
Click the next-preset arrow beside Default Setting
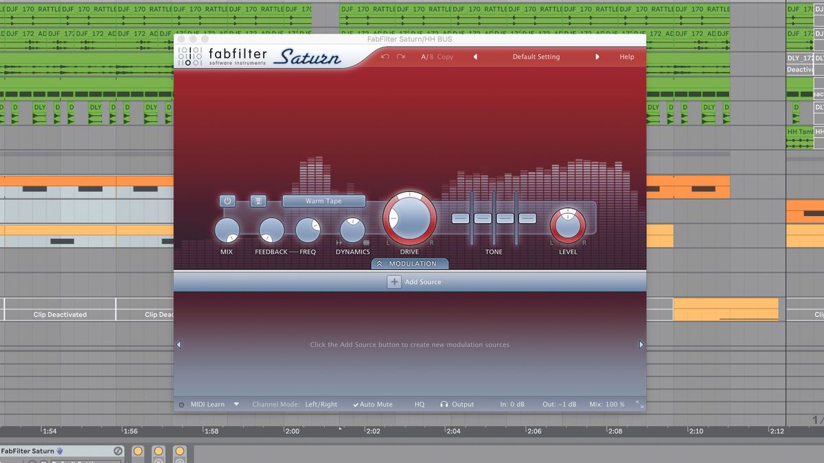tap(597, 57)
